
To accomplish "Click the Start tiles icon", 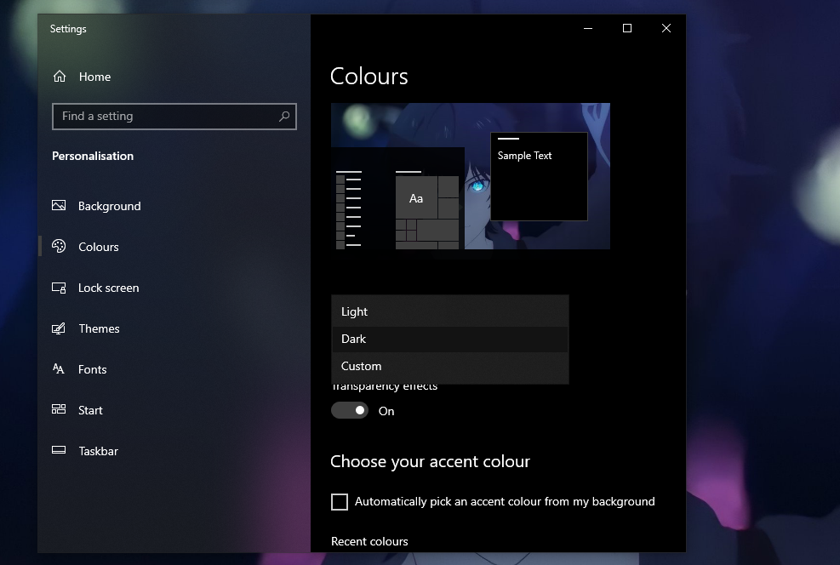I will [x=59, y=410].
